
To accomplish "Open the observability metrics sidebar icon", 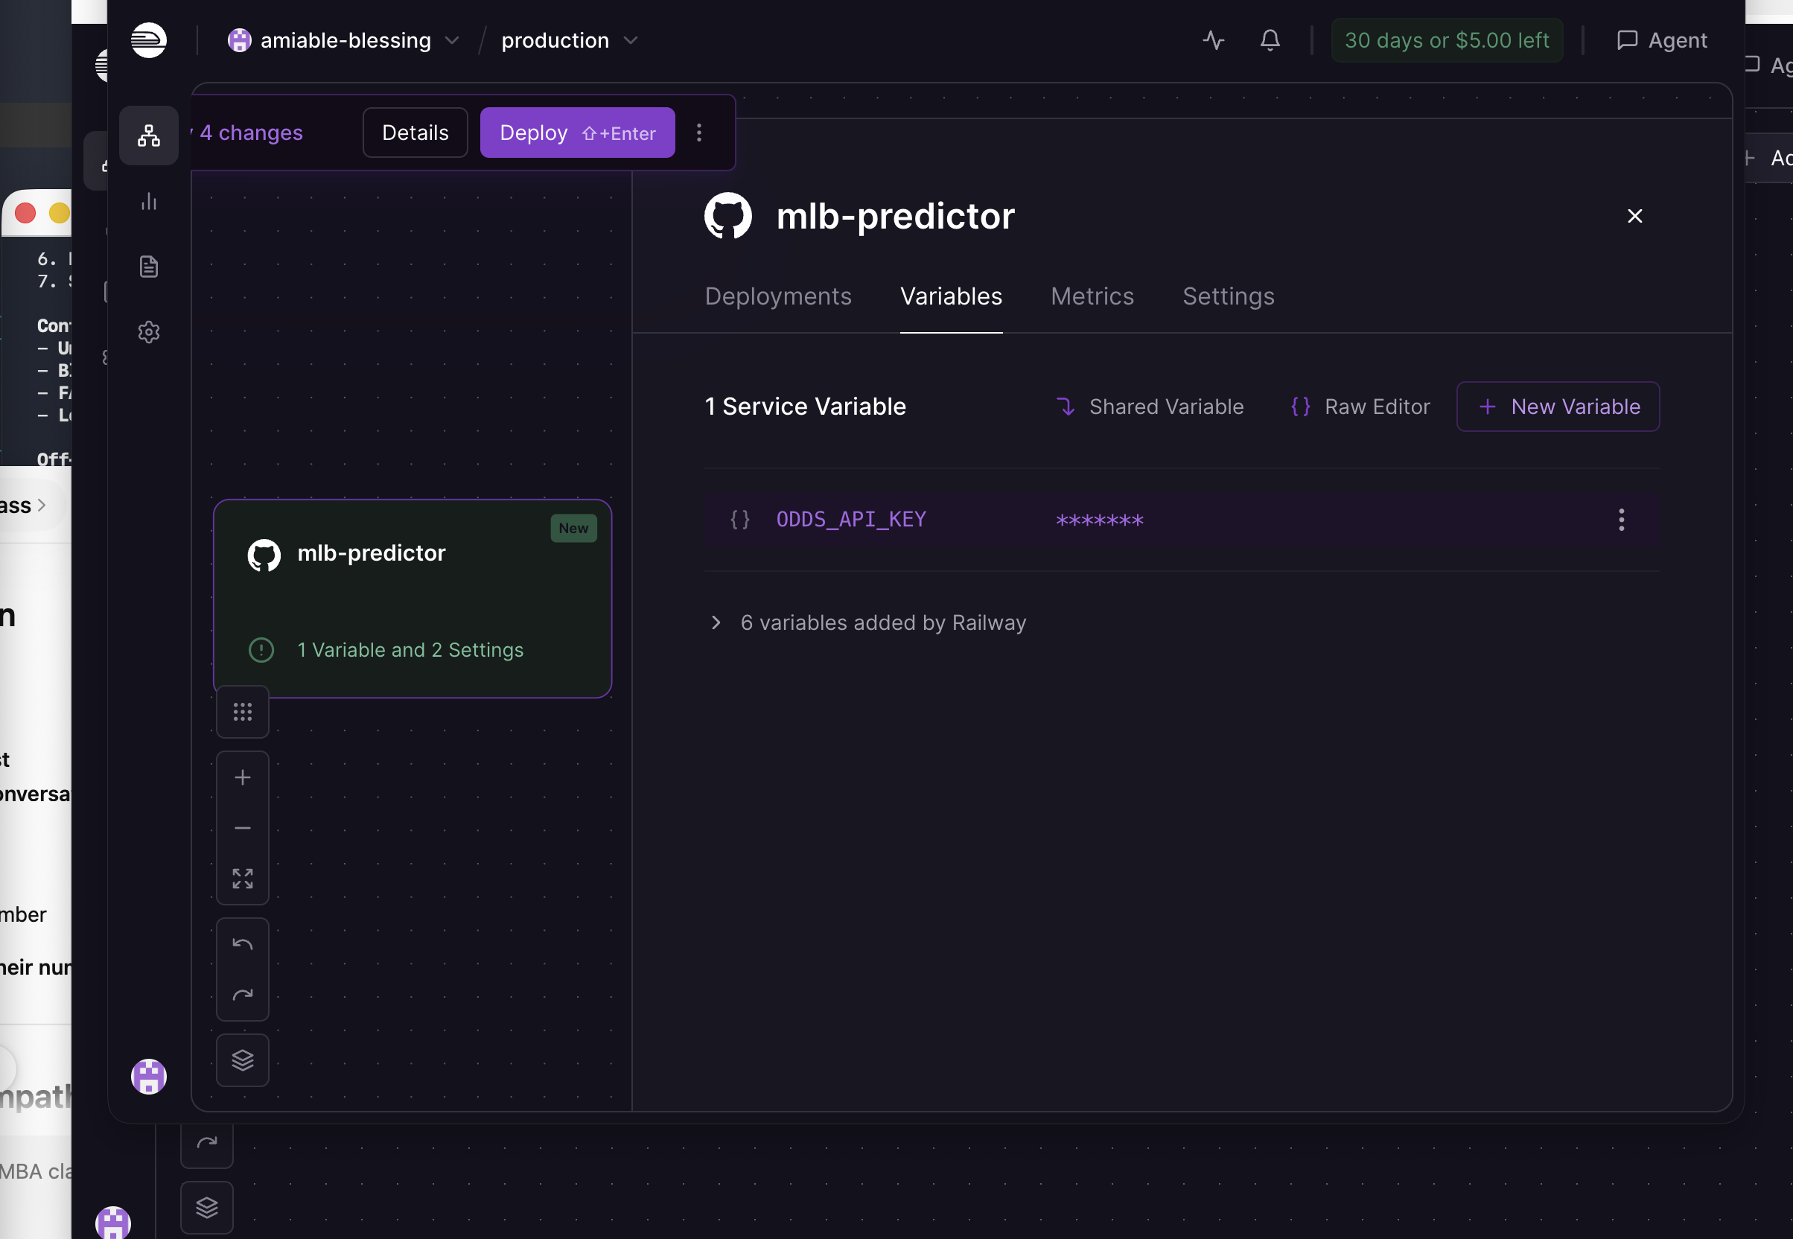I will 148,202.
